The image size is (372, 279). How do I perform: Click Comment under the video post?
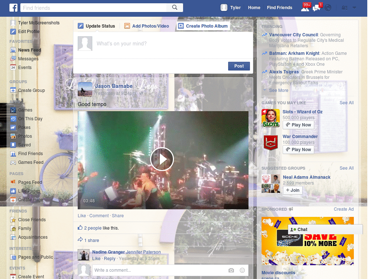(x=99, y=216)
